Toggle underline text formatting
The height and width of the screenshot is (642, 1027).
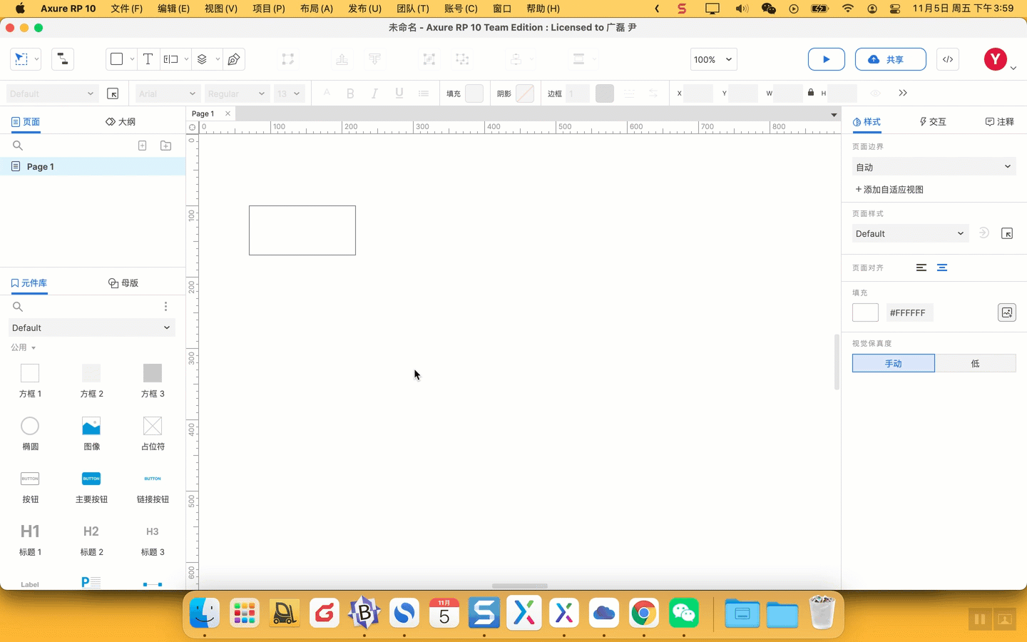tap(399, 93)
